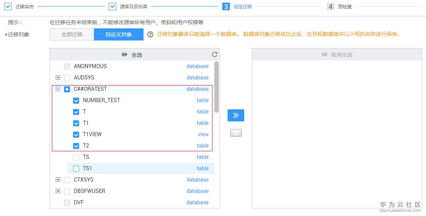Click the arrow icon next to 取消全选
The width and height of the screenshot is (426, 216).
325,54
